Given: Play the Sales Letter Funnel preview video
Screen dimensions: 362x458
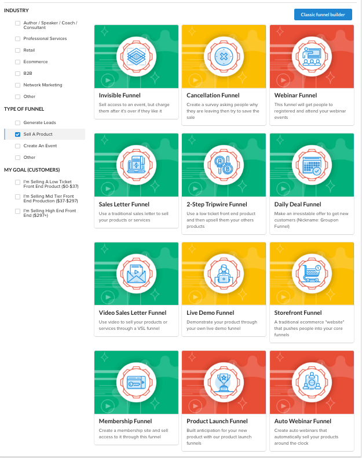Looking at the screenshot, I should click(x=108, y=188).
